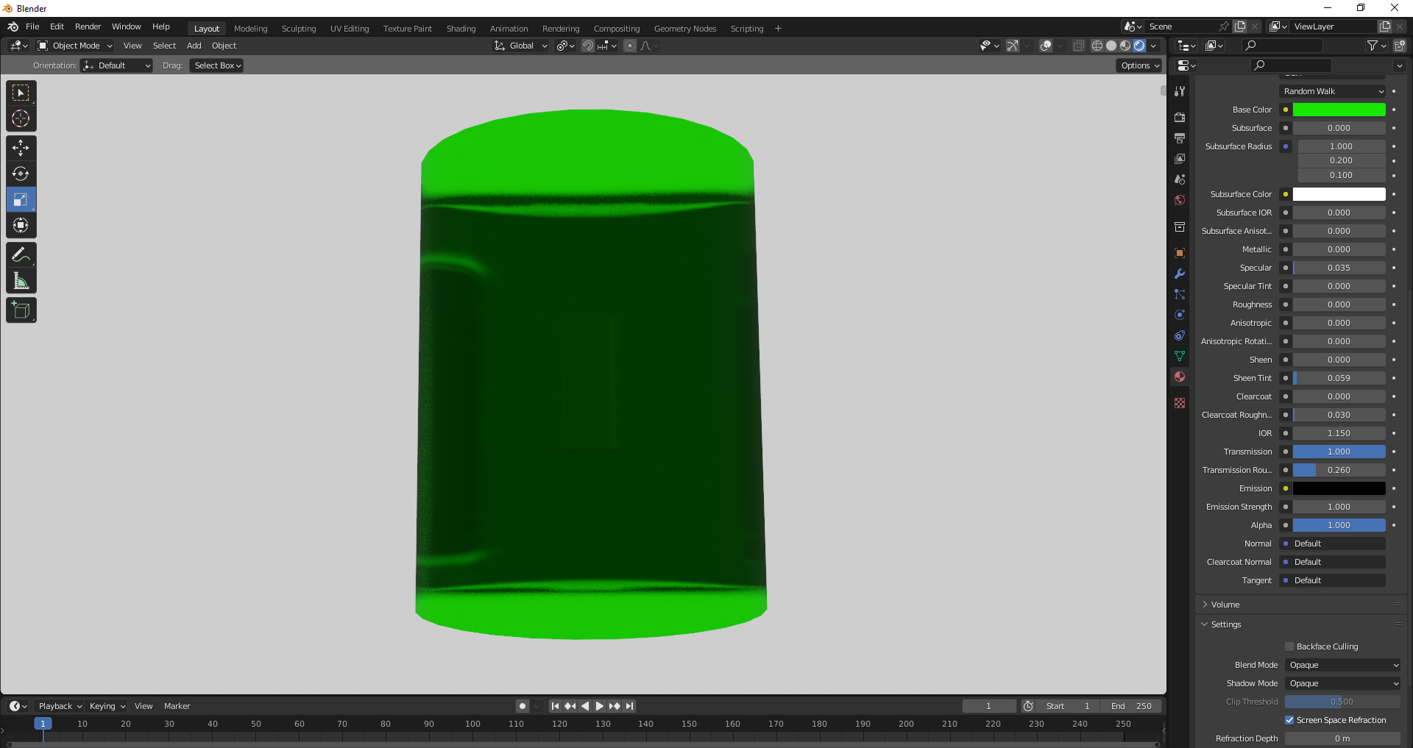The width and height of the screenshot is (1413, 748).
Task: Open the Render menu
Action: (88, 26)
